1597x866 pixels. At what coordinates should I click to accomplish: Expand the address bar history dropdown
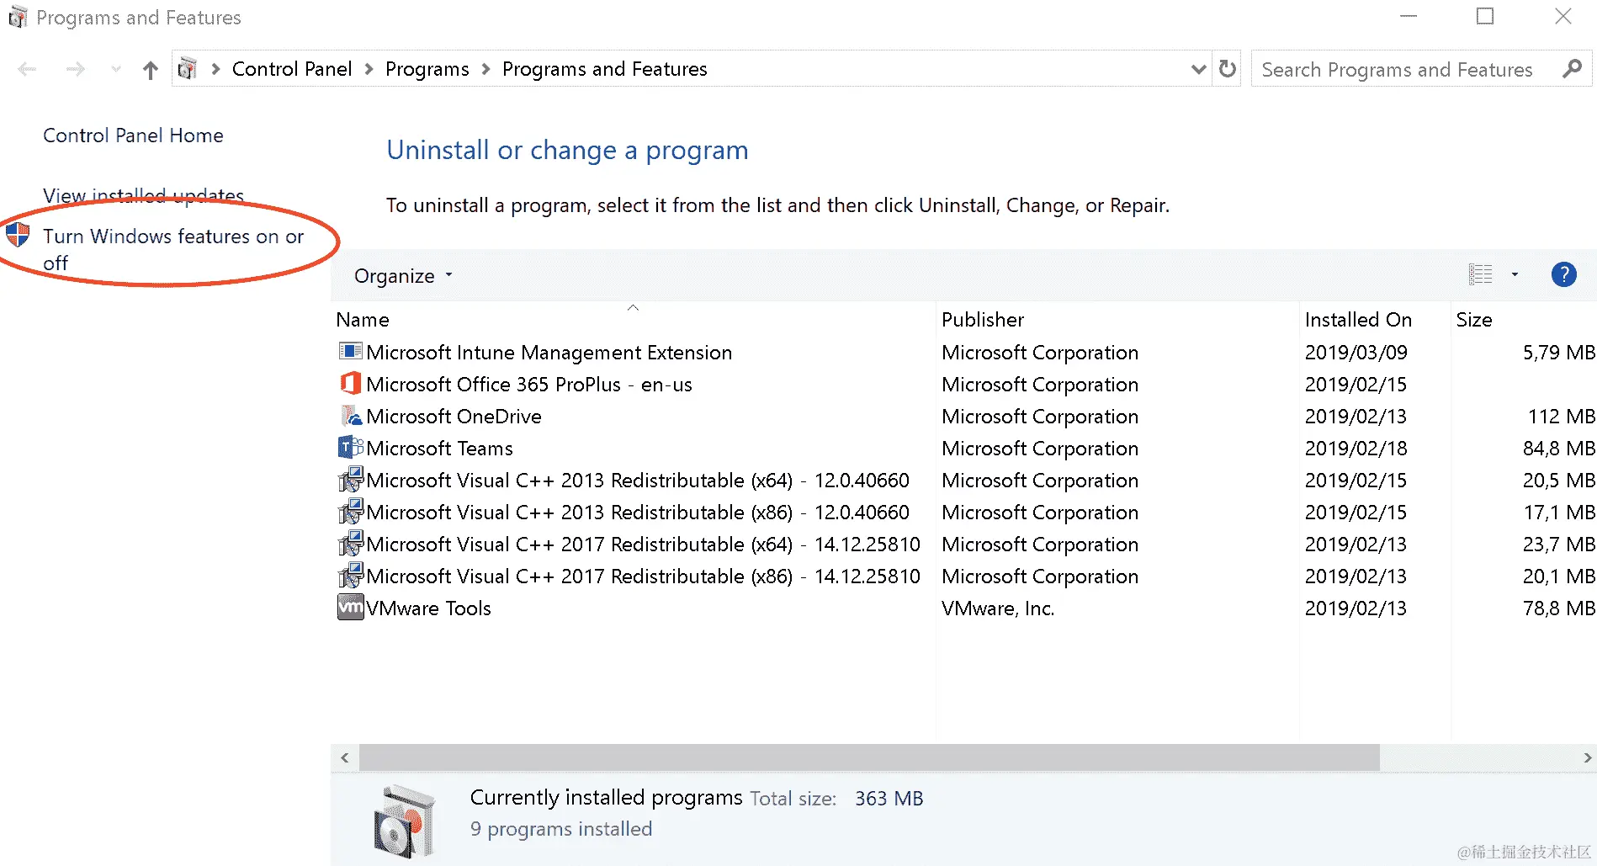click(x=1198, y=69)
